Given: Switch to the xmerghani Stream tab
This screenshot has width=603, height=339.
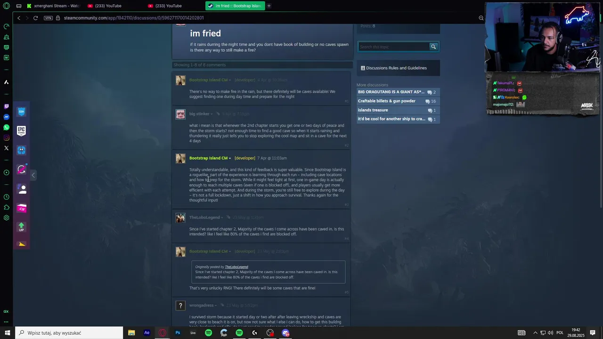Looking at the screenshot, I should pyautogui.click(x=53, y=6).
